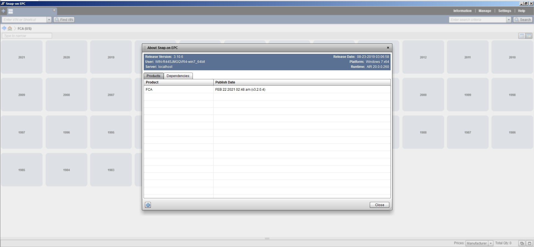
Task: Open the 2000 model year tile
Action: (x=423, y=95)
